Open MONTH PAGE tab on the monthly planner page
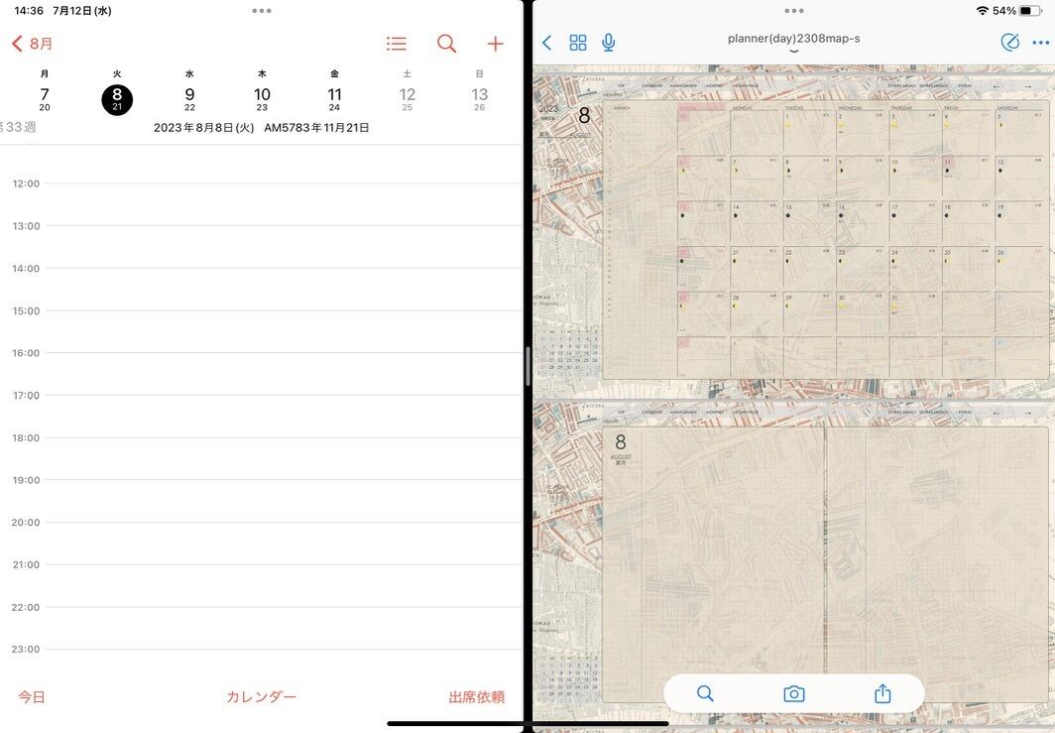This screenshot has width=1055, height=733. pos(747,86)
